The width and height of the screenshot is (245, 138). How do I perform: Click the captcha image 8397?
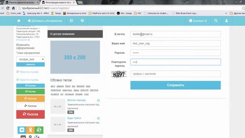tap(119, 74)
